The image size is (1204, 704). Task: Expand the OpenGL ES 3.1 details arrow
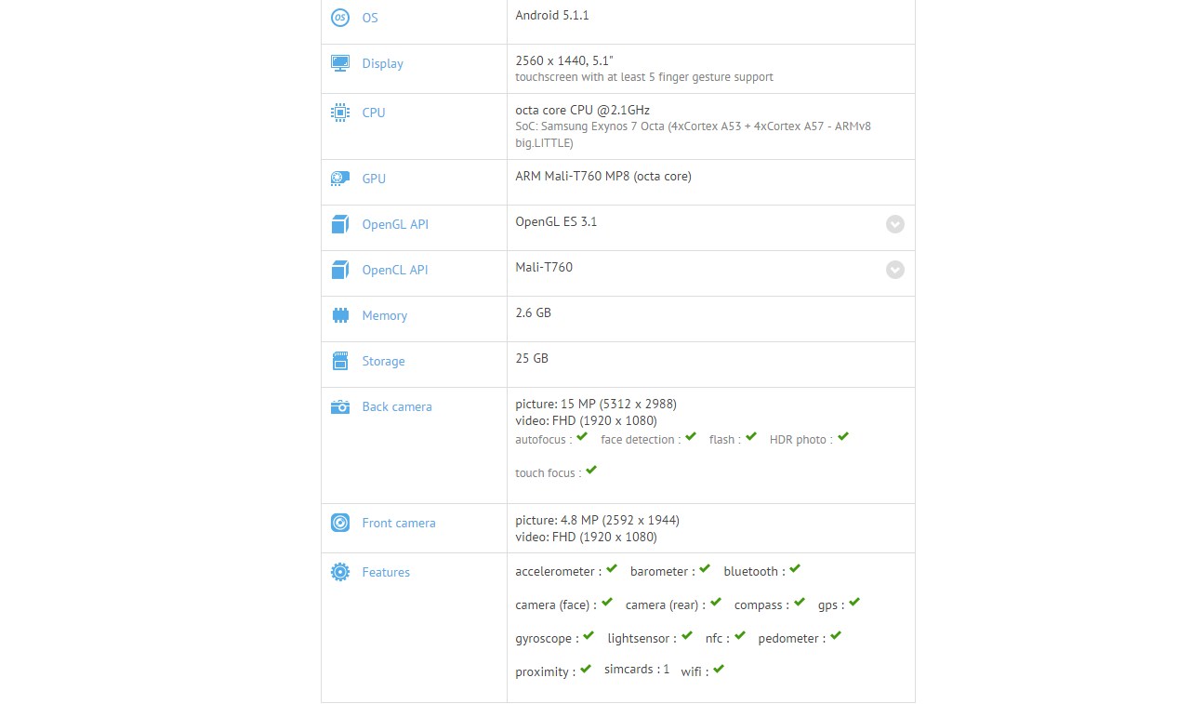[x=895, y=224]
